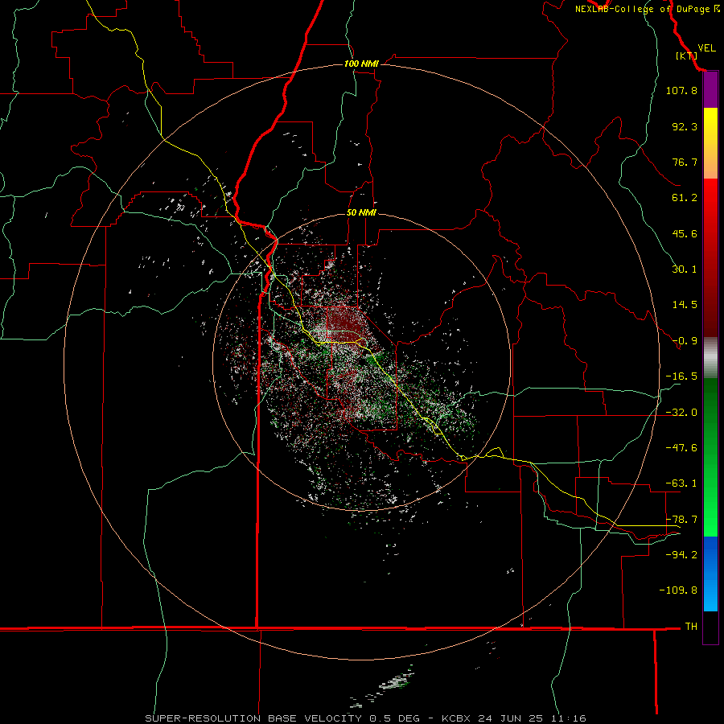Screen dimensions: 724x724
Task: Select the -94.2 knot scale value
Action: click(x=681, y=554)
